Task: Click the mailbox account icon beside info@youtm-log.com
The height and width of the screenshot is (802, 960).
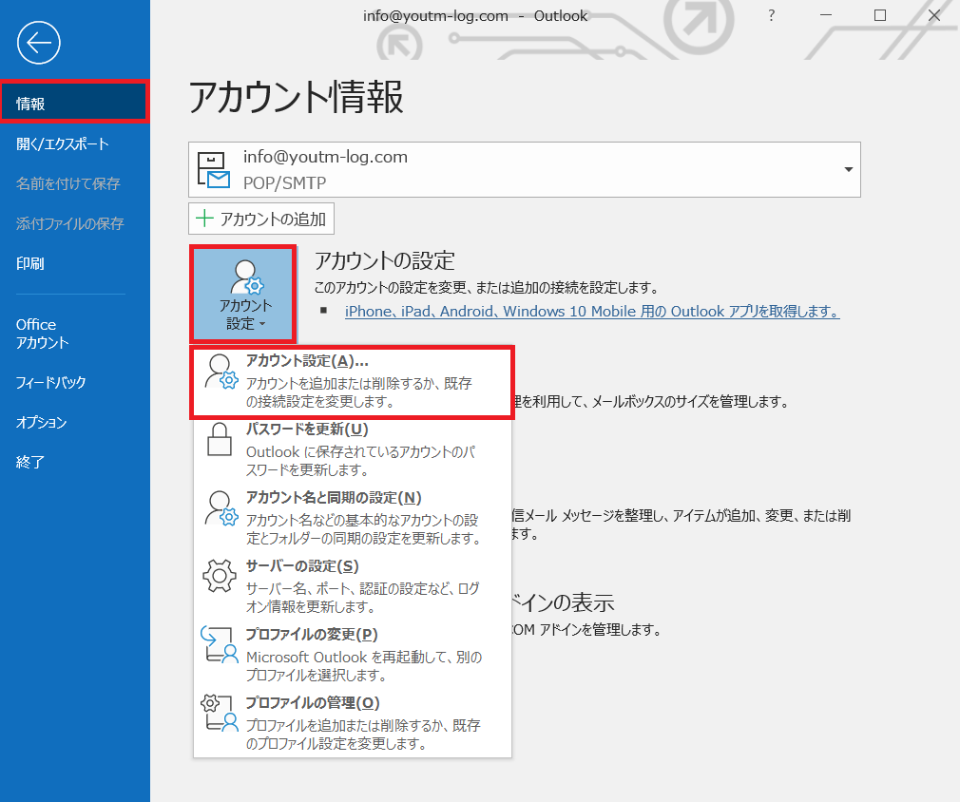Action: [x=213, y=169]
